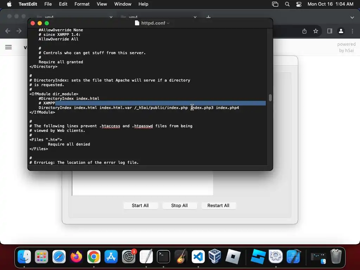360x270 pixels.
Task: Open the Window menu
Action: click(123, 4)
